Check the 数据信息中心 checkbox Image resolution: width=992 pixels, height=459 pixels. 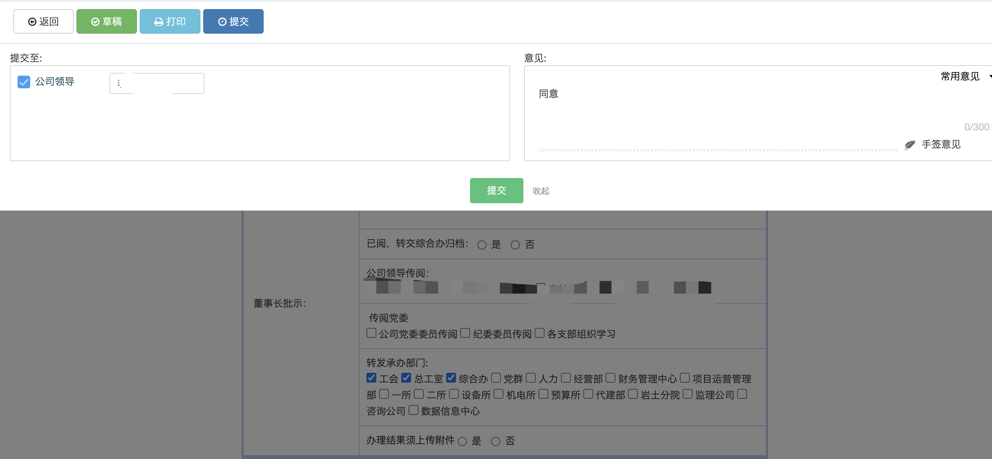[413, 410]
